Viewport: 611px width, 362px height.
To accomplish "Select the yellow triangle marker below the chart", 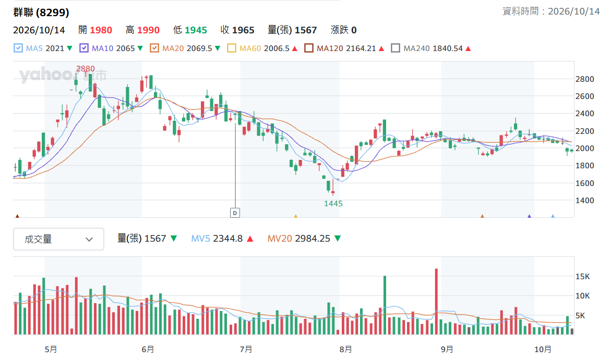I will [x=296, y=216].
